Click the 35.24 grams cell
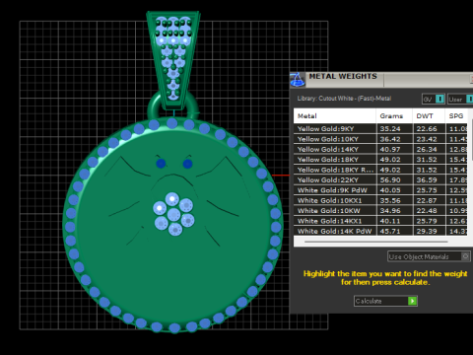Screen dimensions: 473x355 (394, 128)
